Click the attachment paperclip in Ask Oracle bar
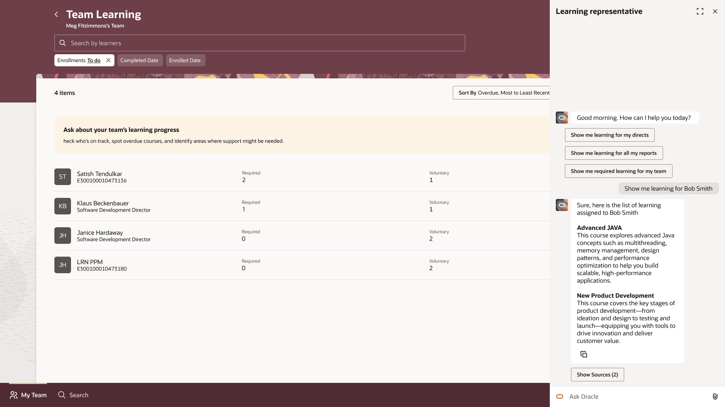 click(x=715, y=396)
